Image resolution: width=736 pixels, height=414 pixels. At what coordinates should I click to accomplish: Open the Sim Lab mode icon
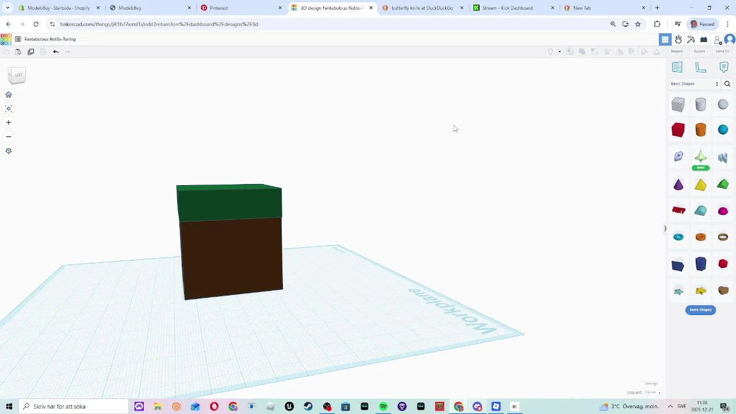click(x=678, y=39)
